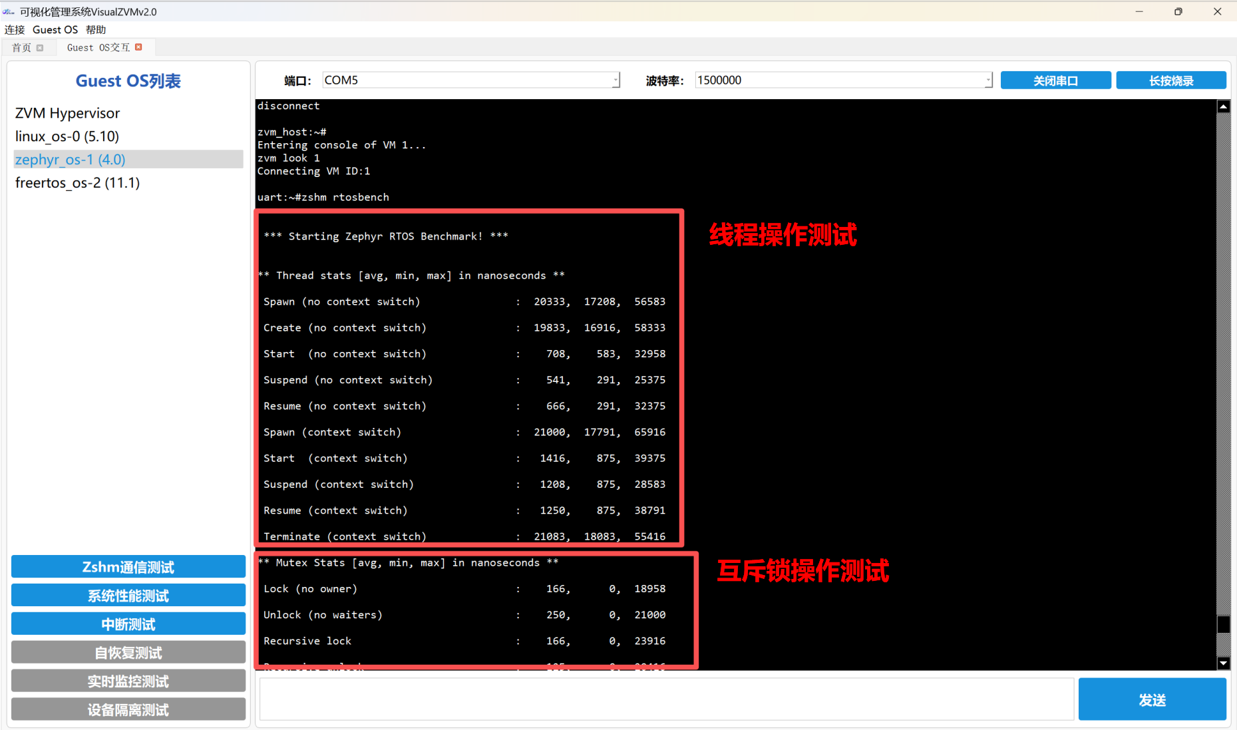
Task: Click the 关闭串口 button
Action: tap(1055, 81)
